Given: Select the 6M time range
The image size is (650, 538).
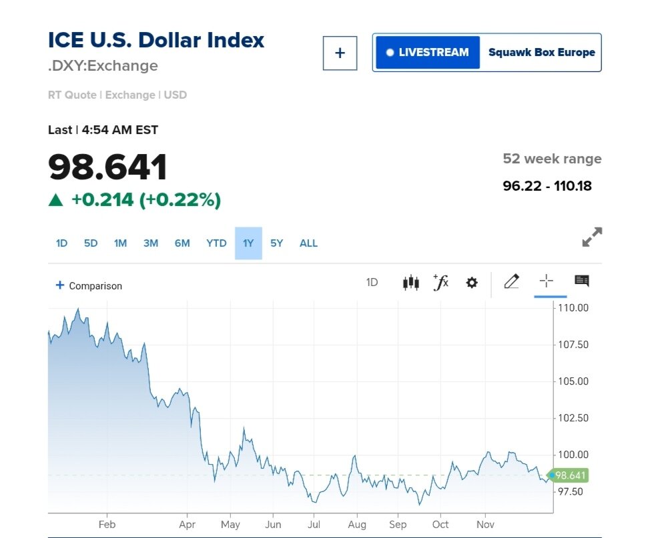Looking at the screenshot, I should pyautogui.click(x=182, y=243).
